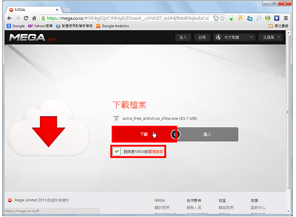The height and width of the screenshot is (217, 296).
Task: Click the green lock site security icon
Action: coord(43,18)
